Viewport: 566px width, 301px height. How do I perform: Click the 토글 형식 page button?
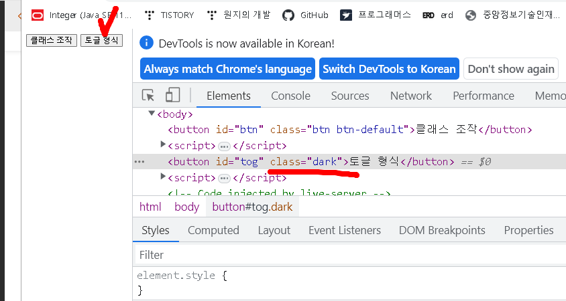[101, 40]
